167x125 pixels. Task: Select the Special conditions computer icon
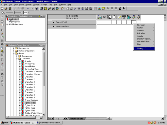(99, 17)
